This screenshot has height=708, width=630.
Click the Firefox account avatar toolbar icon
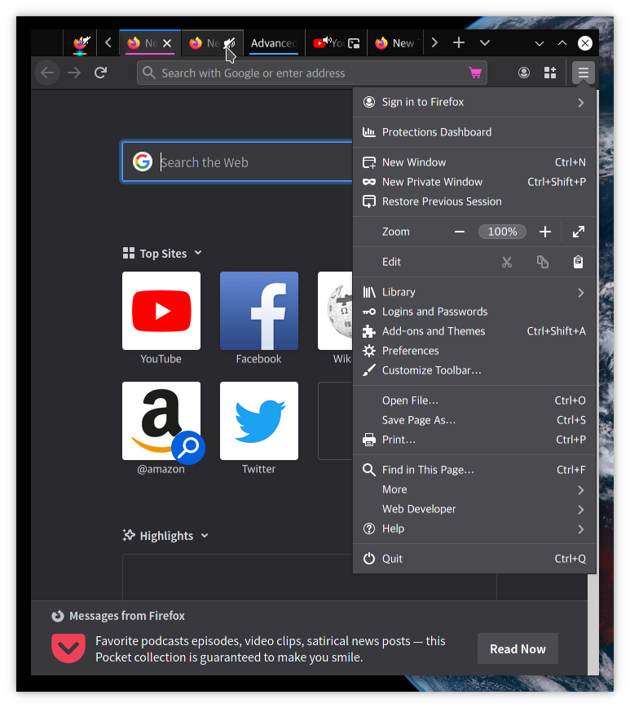523,73
